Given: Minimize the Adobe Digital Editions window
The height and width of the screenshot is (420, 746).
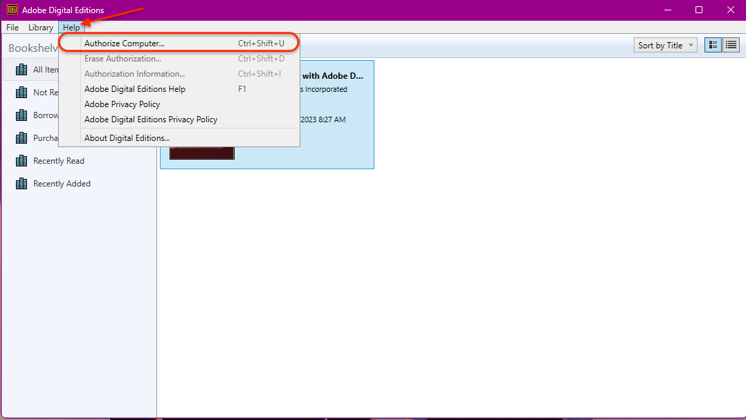Looking at the screenshot, I should 668,10.
